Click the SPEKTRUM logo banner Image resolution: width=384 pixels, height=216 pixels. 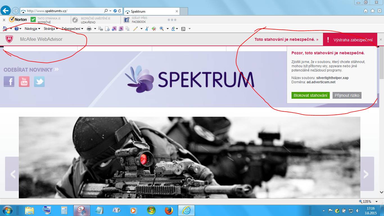189,79
